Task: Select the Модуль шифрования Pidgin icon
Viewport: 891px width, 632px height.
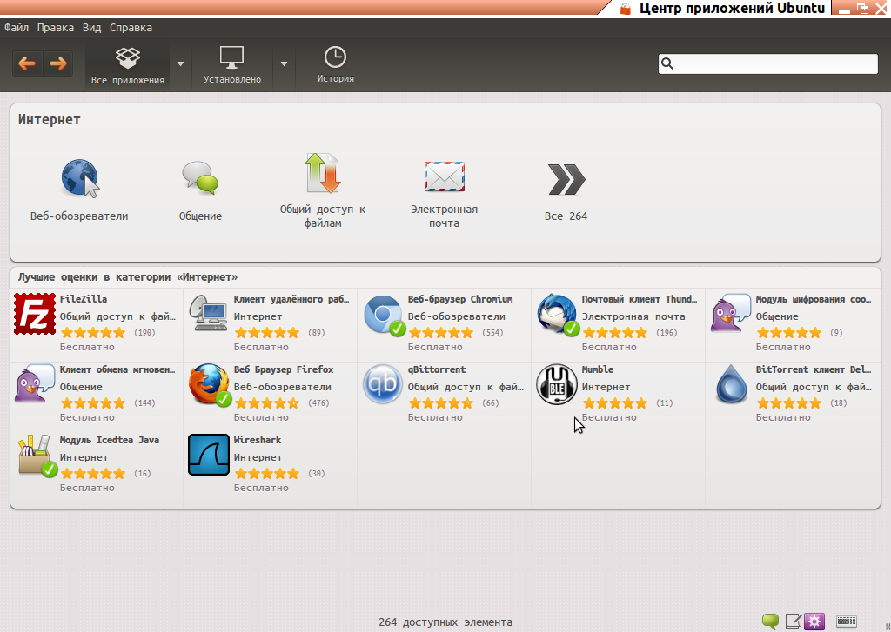Action: [x=731, y=313]
